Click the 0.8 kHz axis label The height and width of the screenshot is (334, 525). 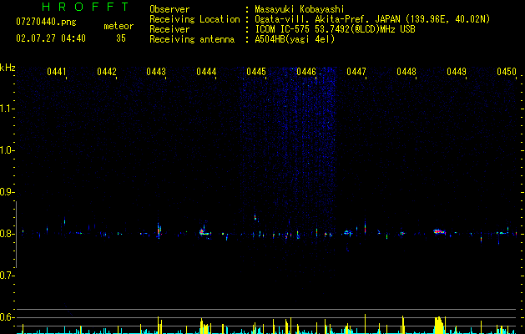tap(7, 234)
